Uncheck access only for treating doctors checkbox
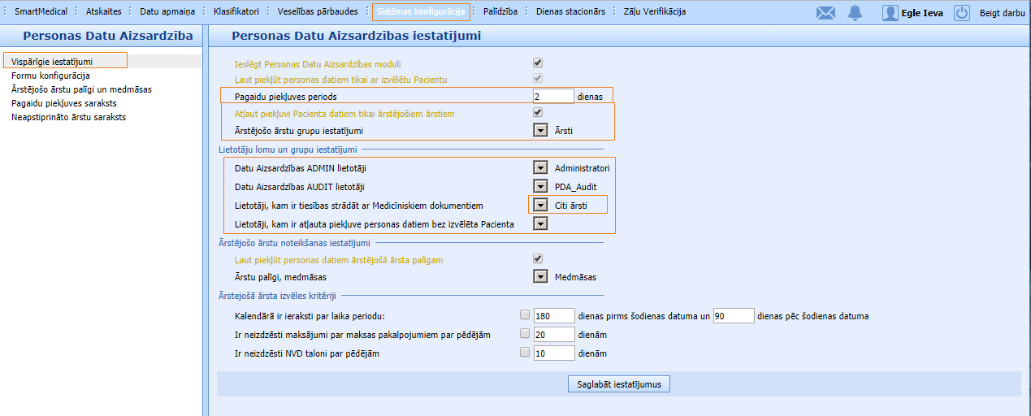The width and height of the screenshot is (1031, 416). pos(538,113)
